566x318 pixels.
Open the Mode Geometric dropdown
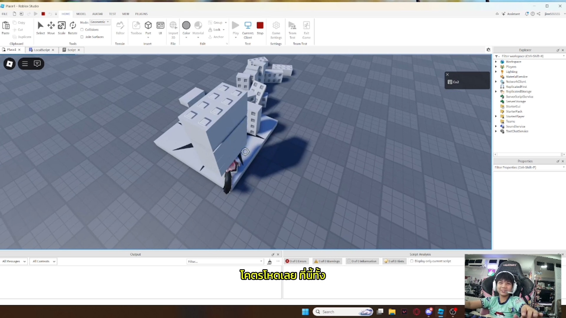click(100, 22)
